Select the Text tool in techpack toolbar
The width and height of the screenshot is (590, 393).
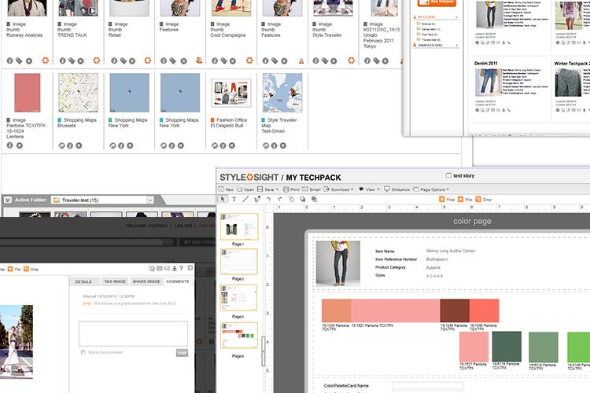point(234,200)
